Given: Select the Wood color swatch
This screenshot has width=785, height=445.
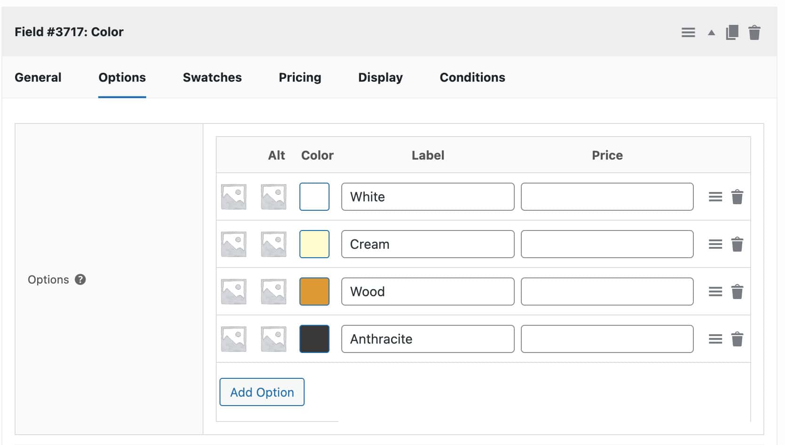Looking at the screenshot, I should (x=314, y=291).
